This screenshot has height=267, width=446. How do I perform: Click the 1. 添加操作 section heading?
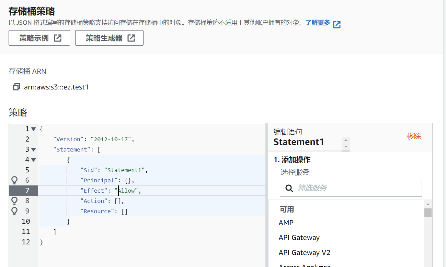(292, 160)
